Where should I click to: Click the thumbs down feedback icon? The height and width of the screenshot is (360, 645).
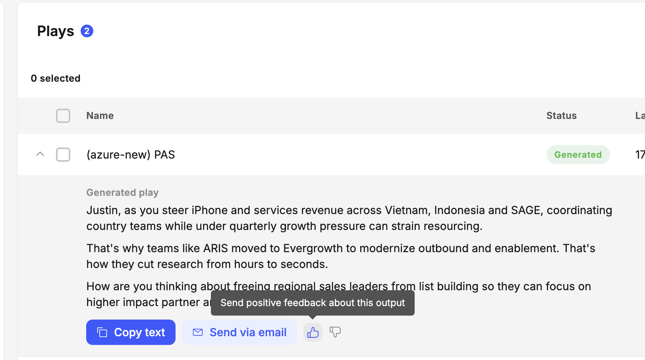(335, 332)
